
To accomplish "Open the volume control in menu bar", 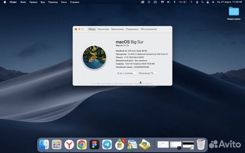I will coord(168,2).
